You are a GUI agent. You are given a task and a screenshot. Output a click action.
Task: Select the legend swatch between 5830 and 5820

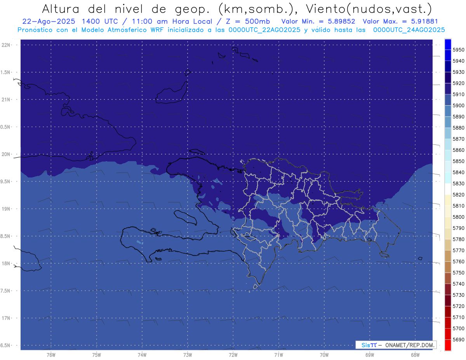[447, 189]
